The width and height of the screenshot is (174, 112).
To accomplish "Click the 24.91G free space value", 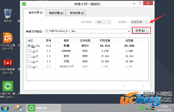I will click(105, 46).
